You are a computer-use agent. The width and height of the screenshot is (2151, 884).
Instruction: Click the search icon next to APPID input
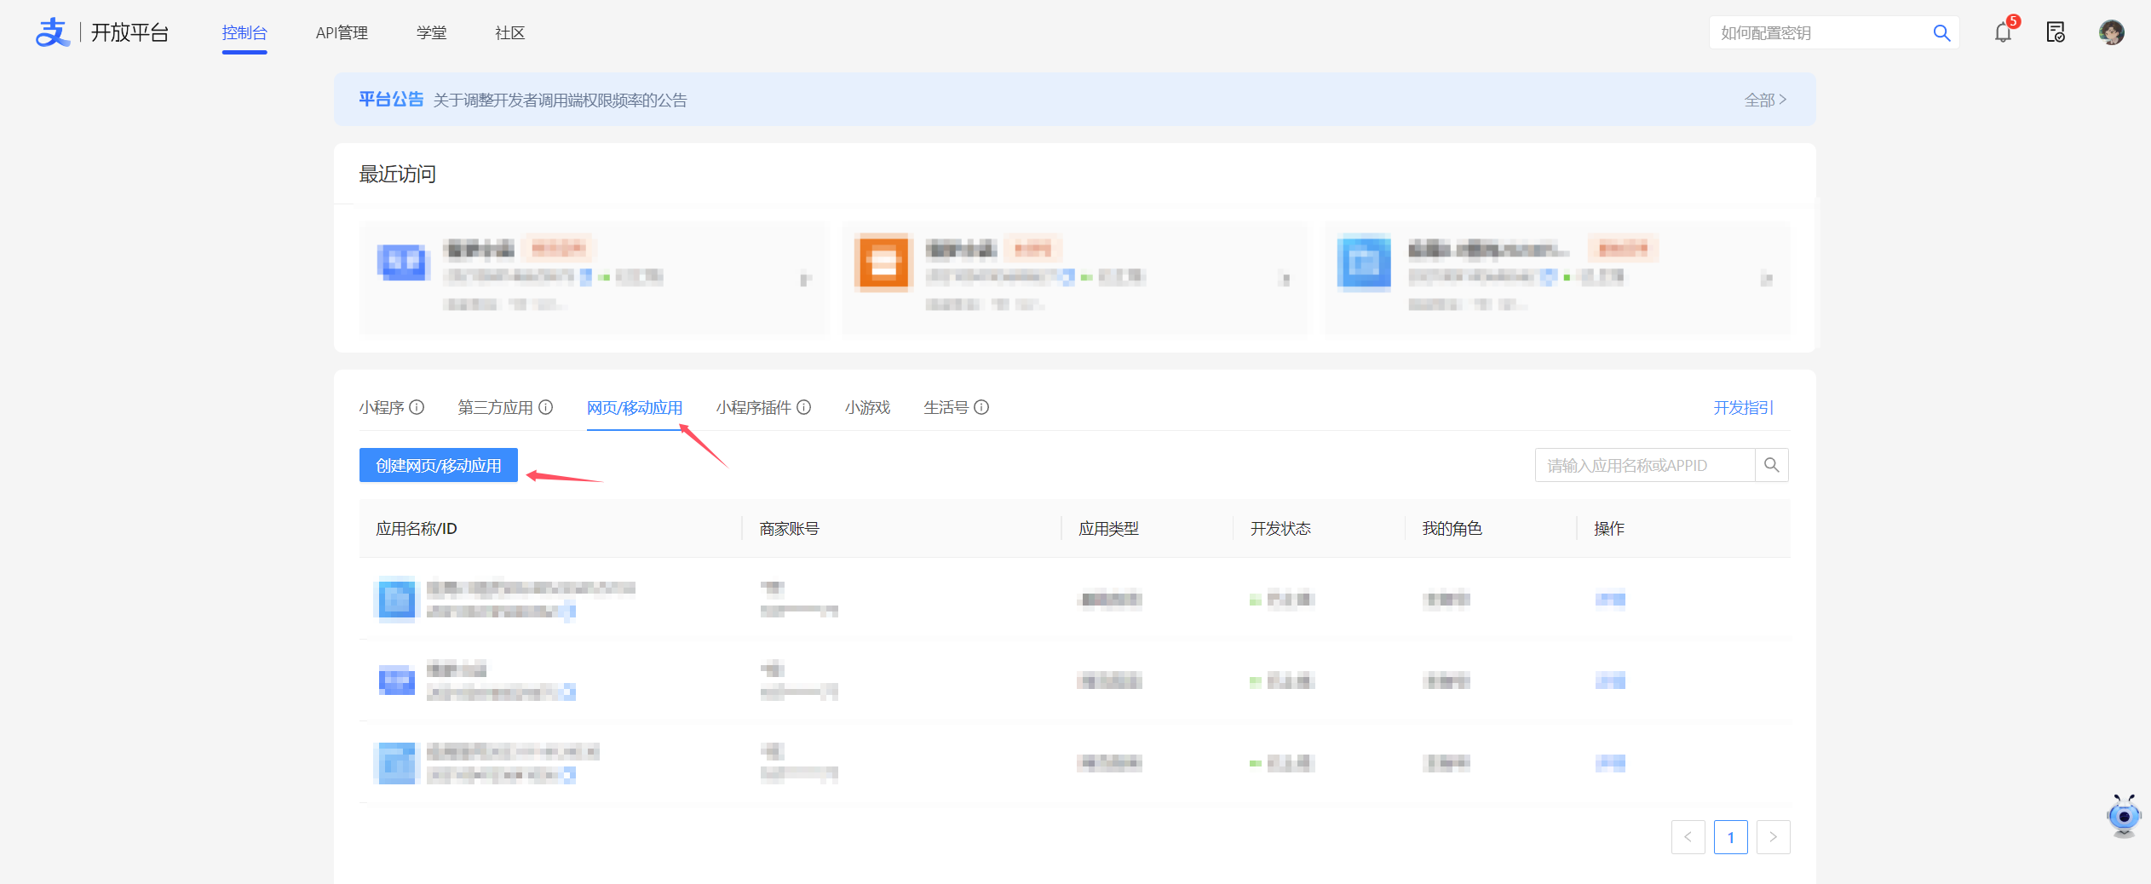click(x=1772, y=465)
